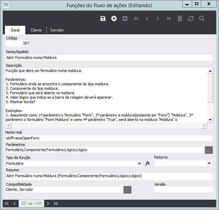Screen dimensions: 219x210
Task: Go to next record in bottom navigation bar
Action: (x=48, y=203)
